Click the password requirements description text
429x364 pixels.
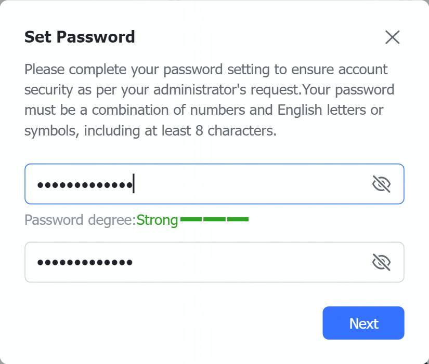click(208, 100)
